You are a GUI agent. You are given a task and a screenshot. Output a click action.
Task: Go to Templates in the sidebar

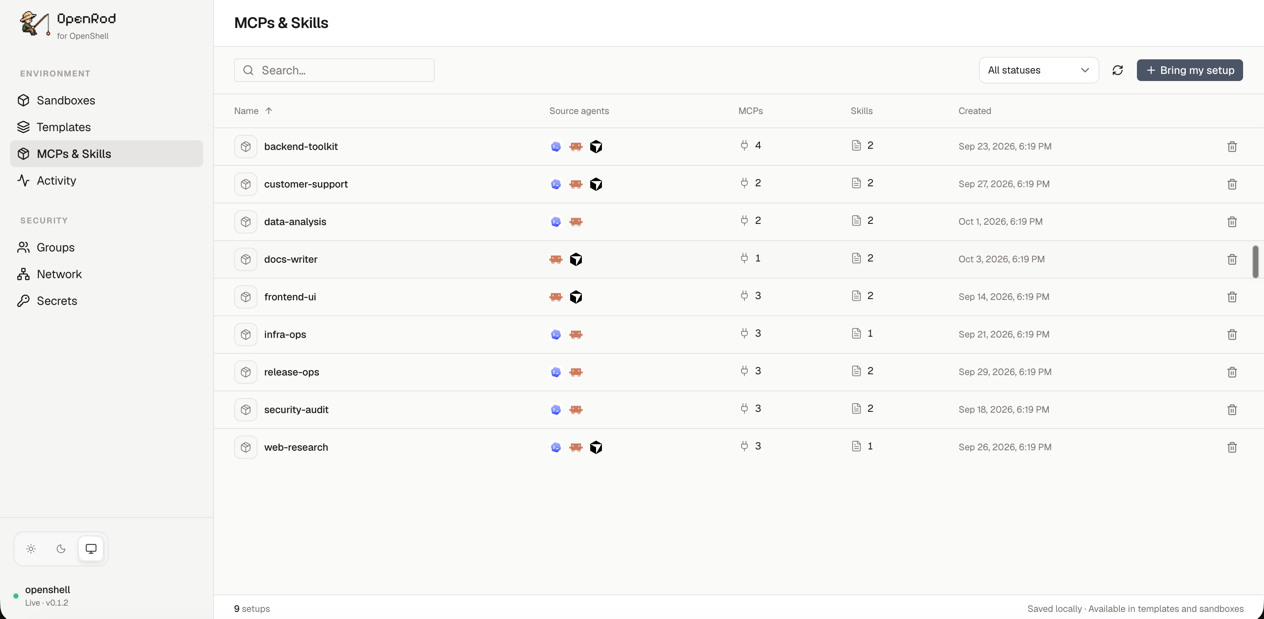[107, 127]
